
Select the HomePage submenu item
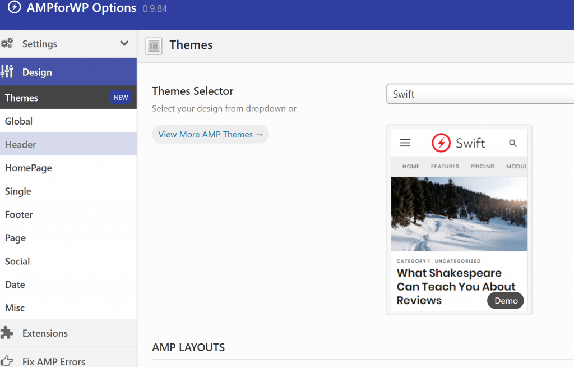point(68,168)
